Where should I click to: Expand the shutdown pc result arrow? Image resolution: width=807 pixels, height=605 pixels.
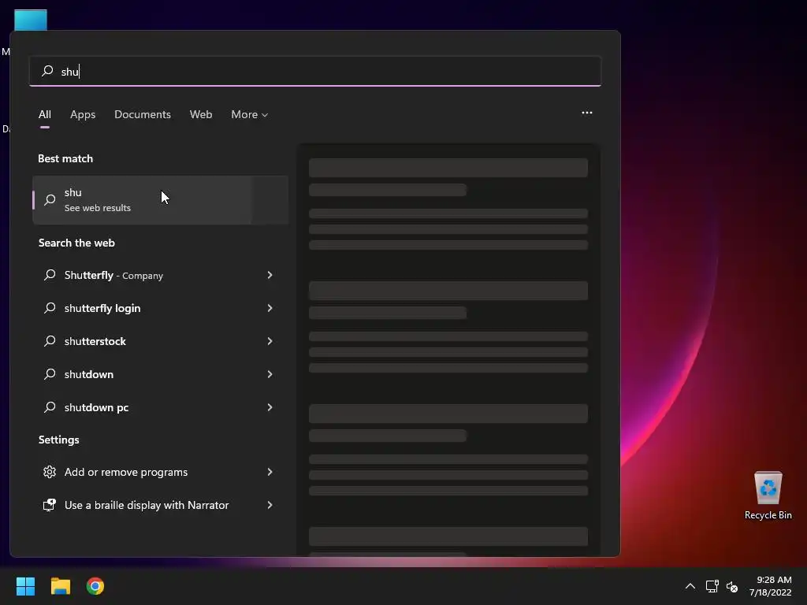[270, 407]
